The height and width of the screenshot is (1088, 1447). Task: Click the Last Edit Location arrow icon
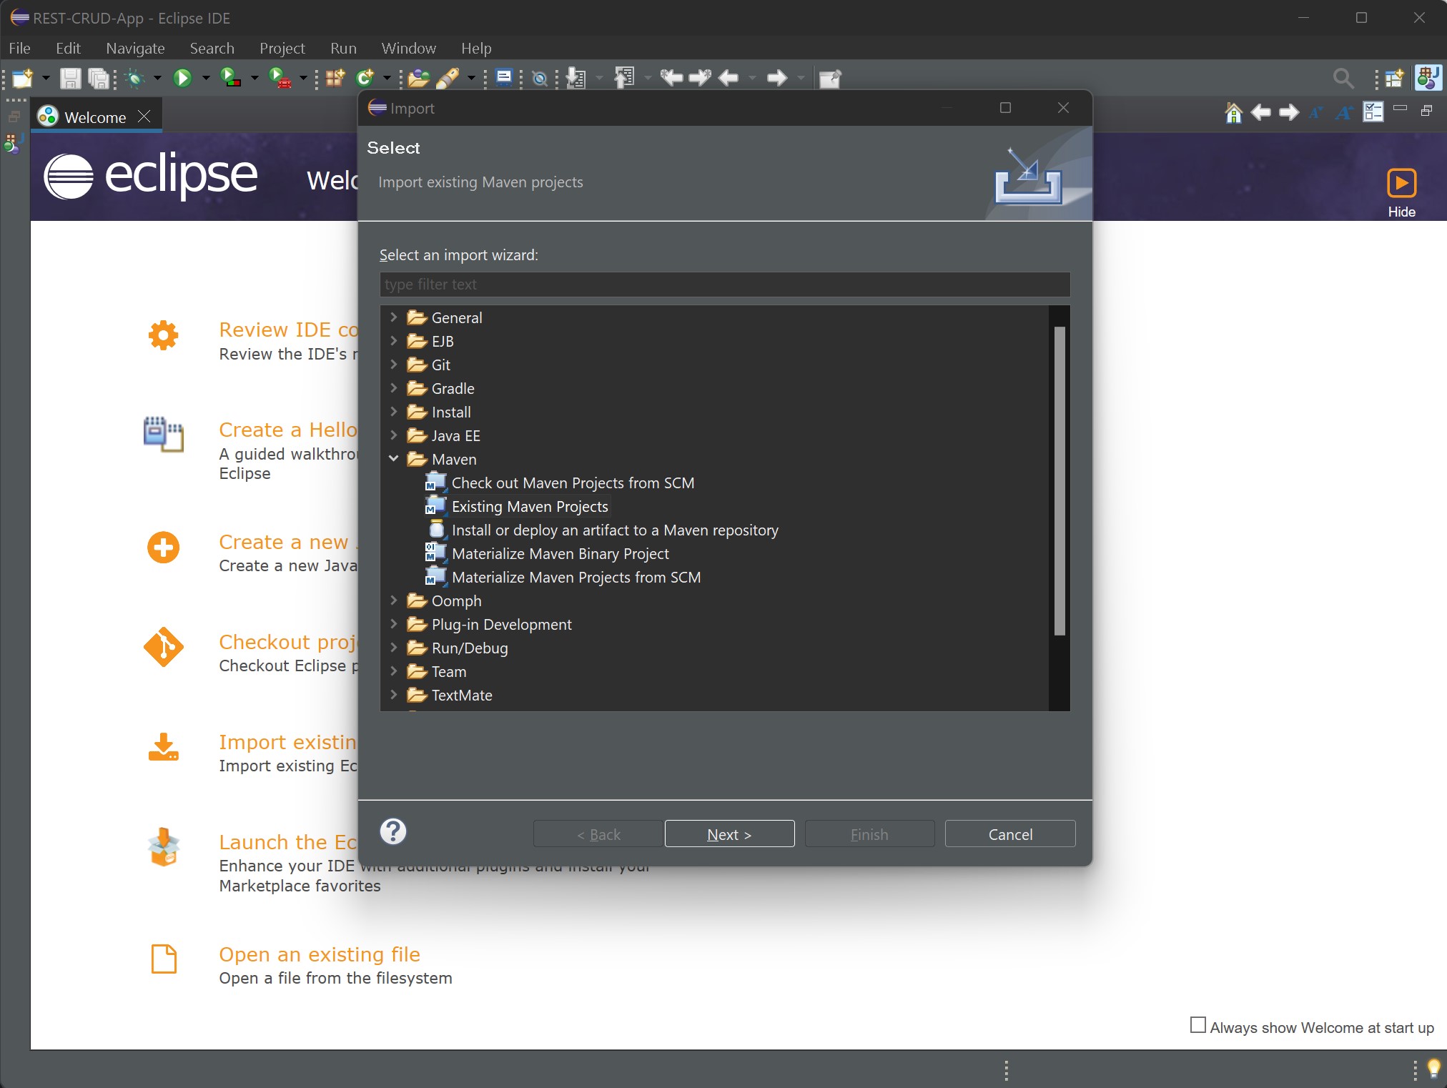[671, 77]
